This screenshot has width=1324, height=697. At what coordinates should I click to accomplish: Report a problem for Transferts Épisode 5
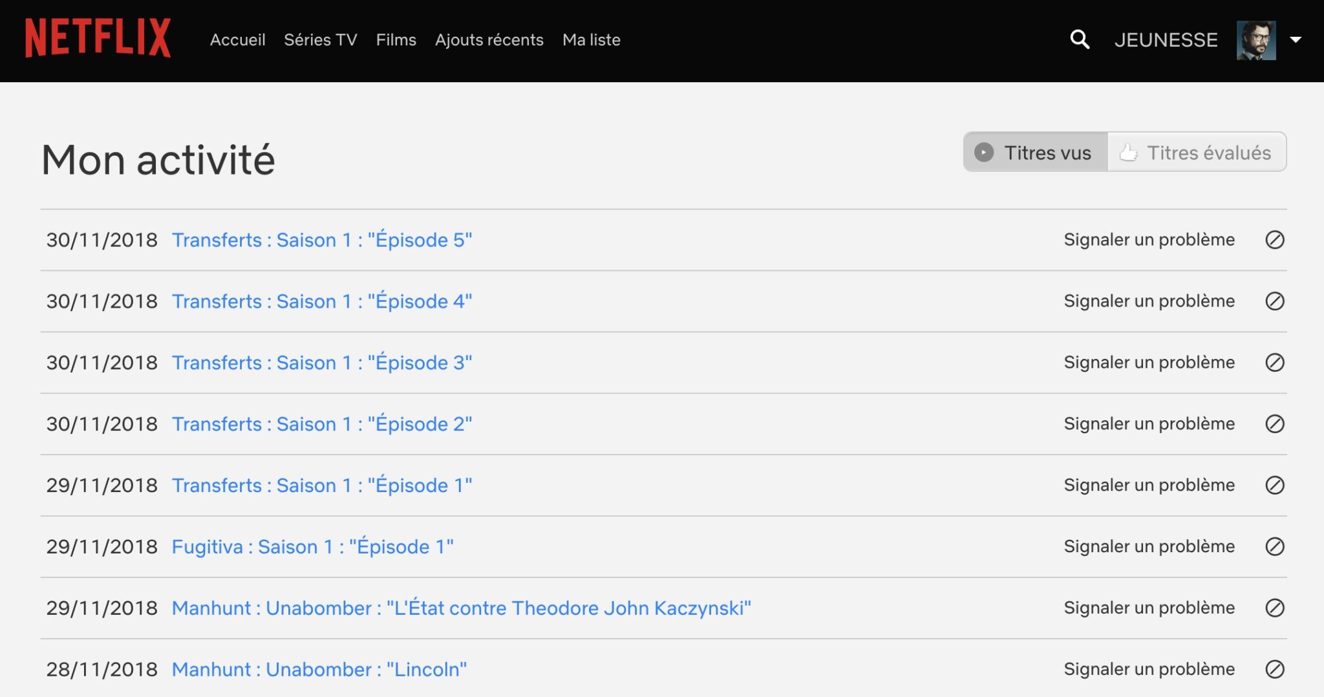point(1149,240)
